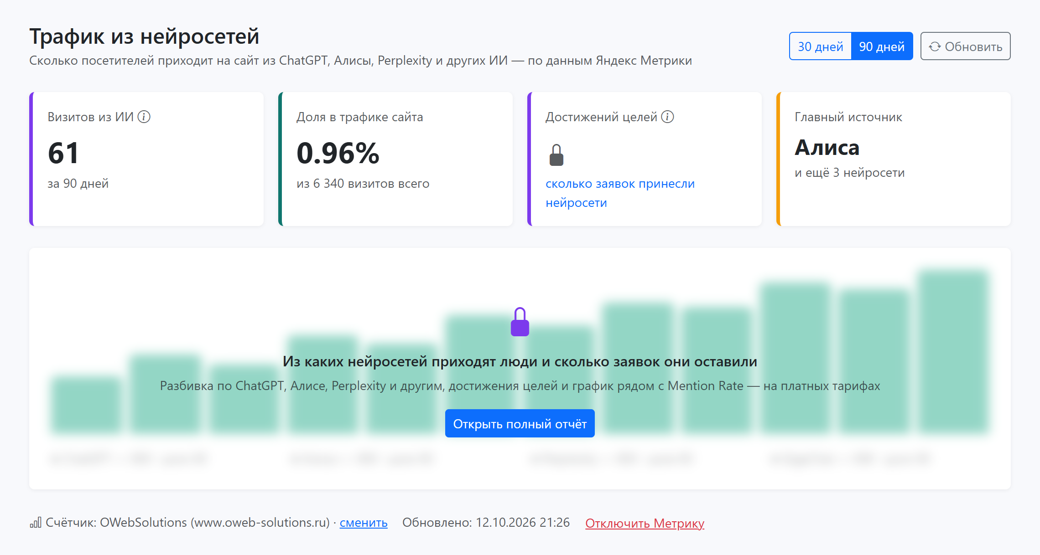Click Обновлено: 12.10.2026 21:26 timestamp
The image size is (1040, 555).
[486, 523]
